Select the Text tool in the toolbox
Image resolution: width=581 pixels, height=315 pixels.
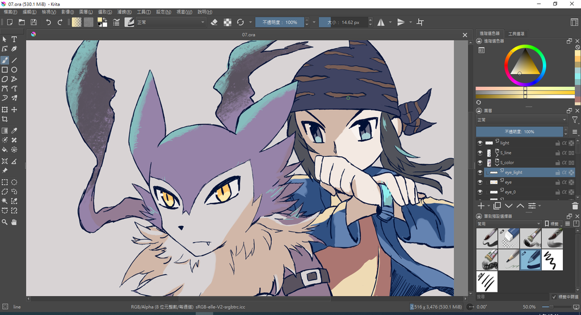14,39
